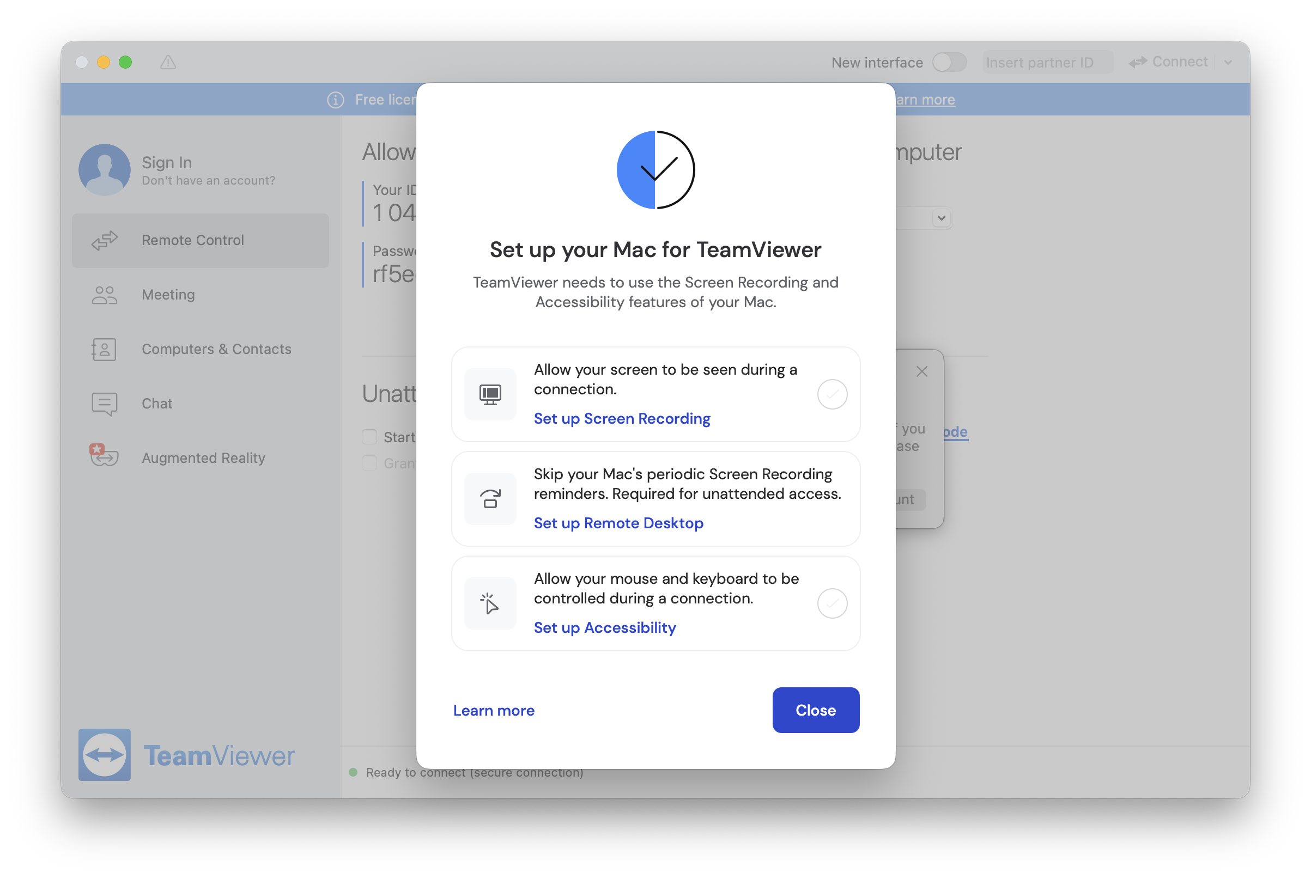Click the Meeting people icon
Screen dimensions: 1311x879
click(104, 295)
